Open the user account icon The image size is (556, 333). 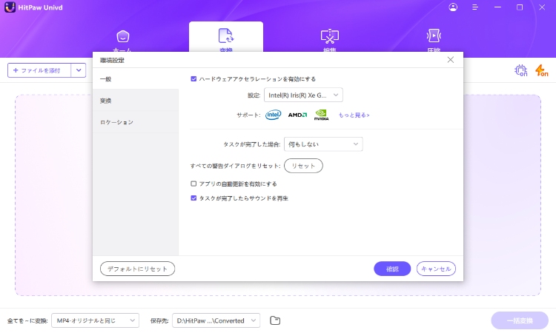453,7
